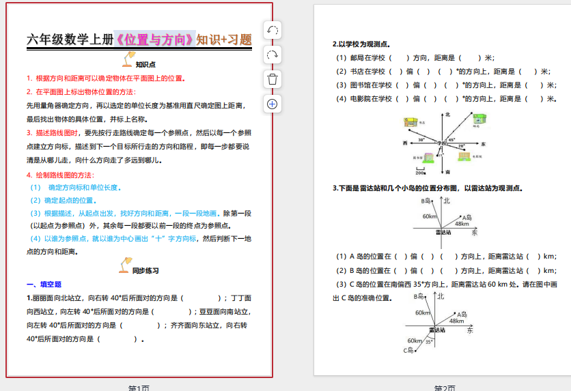The image size is (571, 391).
Task: Click lamp icon beside 知识点 heading
Action: click(x=127, y=59)
